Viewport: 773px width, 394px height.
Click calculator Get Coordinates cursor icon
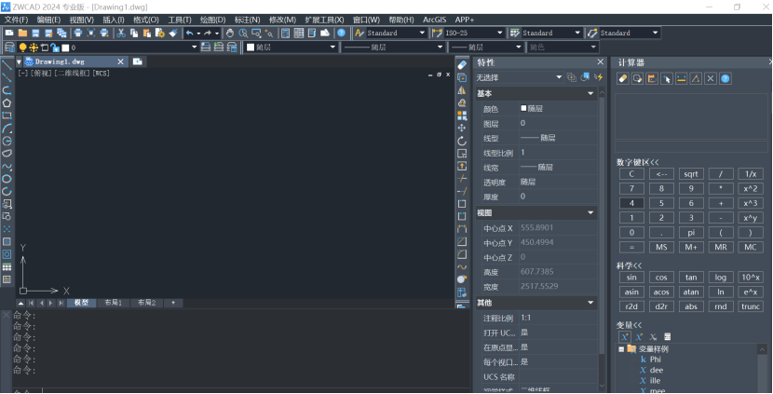point(667,78)
